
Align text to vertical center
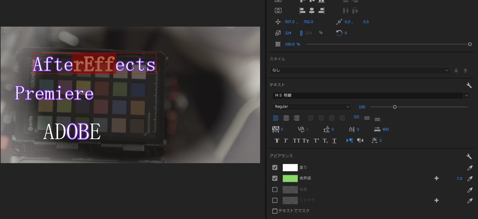[x=367, y=118]
